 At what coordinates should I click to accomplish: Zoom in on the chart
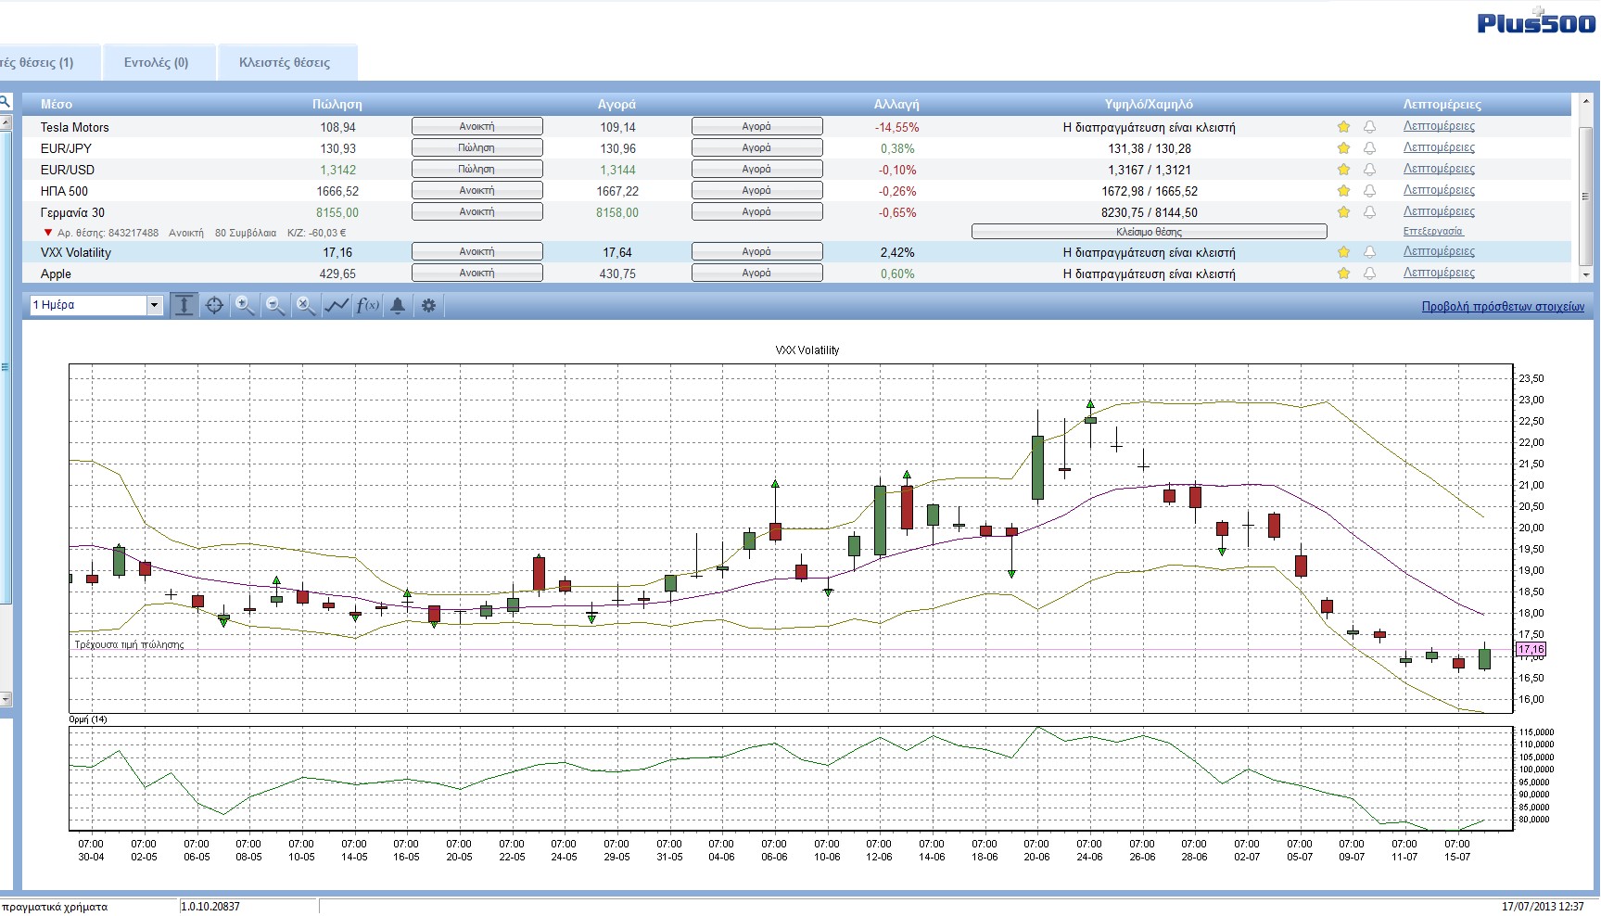tap(245, 305)
